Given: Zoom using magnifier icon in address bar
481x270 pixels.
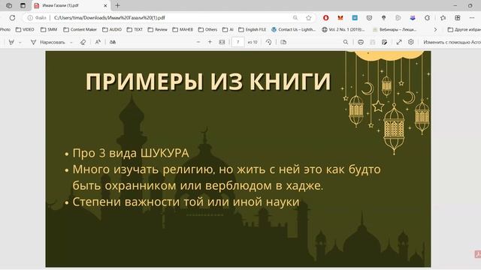Looking at the screenshot, I should coord(295,18).
